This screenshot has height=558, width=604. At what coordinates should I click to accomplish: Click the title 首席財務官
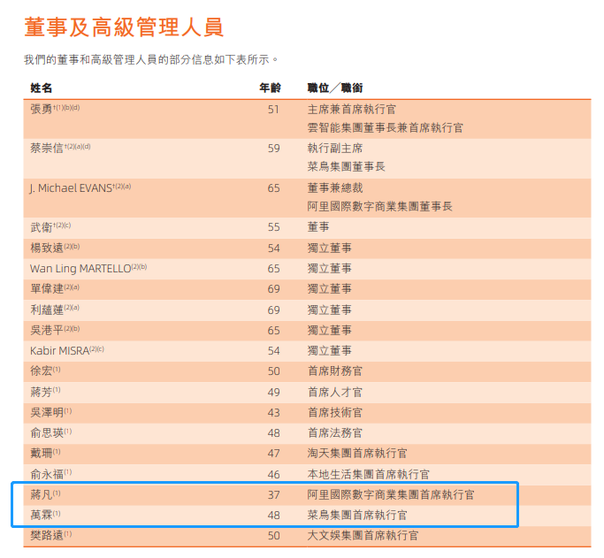click(335, 371)
